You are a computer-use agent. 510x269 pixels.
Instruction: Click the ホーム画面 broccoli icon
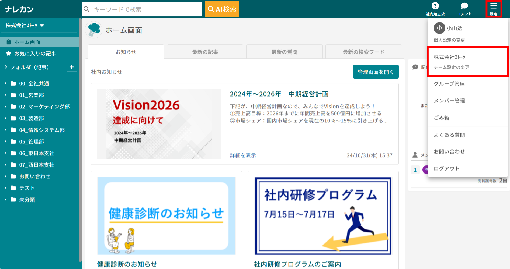point(93,30)
